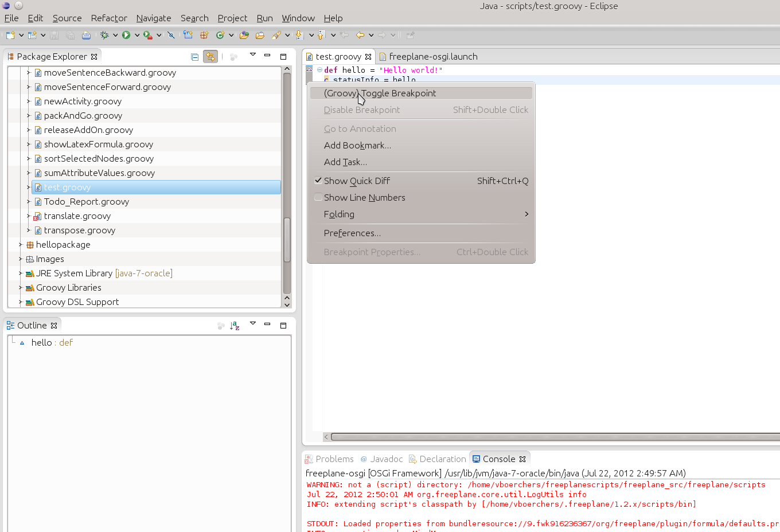Click the editor horizontal scrollbar
This screenshot has height=532, width=780.
pos(551,437)
